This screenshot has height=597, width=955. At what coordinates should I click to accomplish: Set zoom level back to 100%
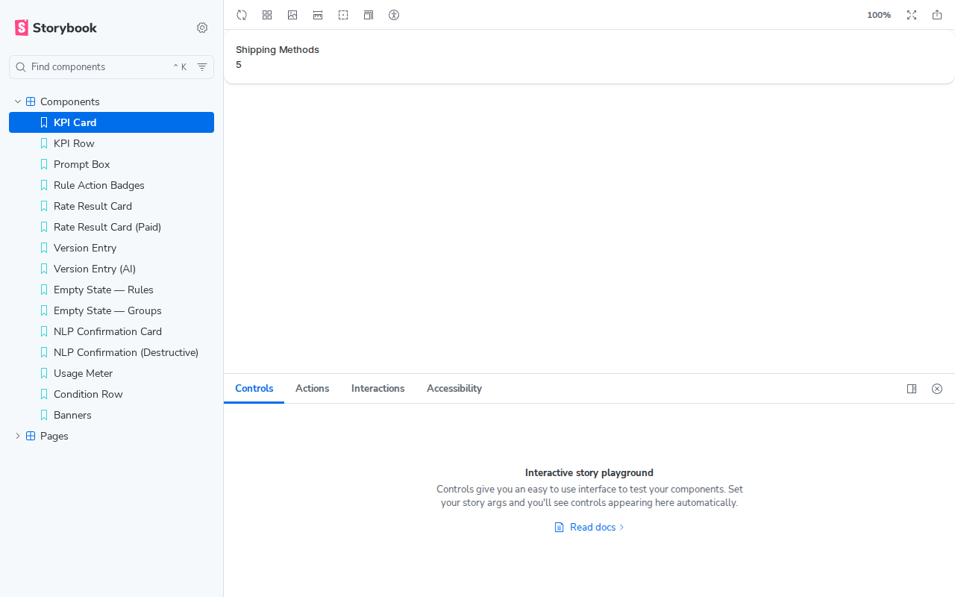[x=879, y=15]
